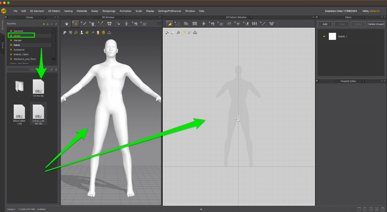Refresh the Favorites list
Image resolution: width=387 pixels, height=212 pixels.
pyautogui.click(x=56, y=24)
